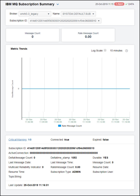This screenshot has width=140, height=196.
Task: Click the 11:02:00 x-axis time label
Action: coord(29,121)
